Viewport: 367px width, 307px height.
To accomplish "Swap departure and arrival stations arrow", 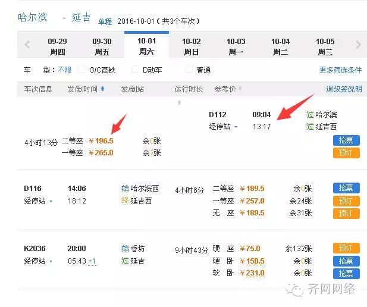I will (64, 18).
